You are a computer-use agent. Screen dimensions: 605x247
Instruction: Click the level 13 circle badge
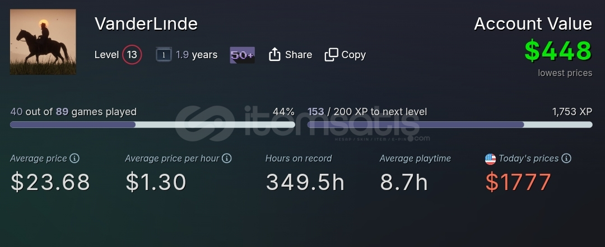point(132,55)
